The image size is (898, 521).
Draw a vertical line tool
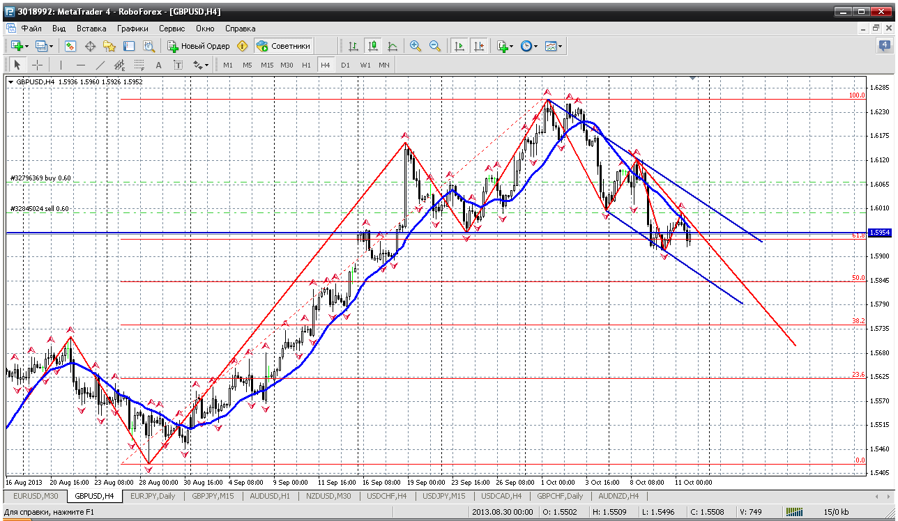(61, 65)
